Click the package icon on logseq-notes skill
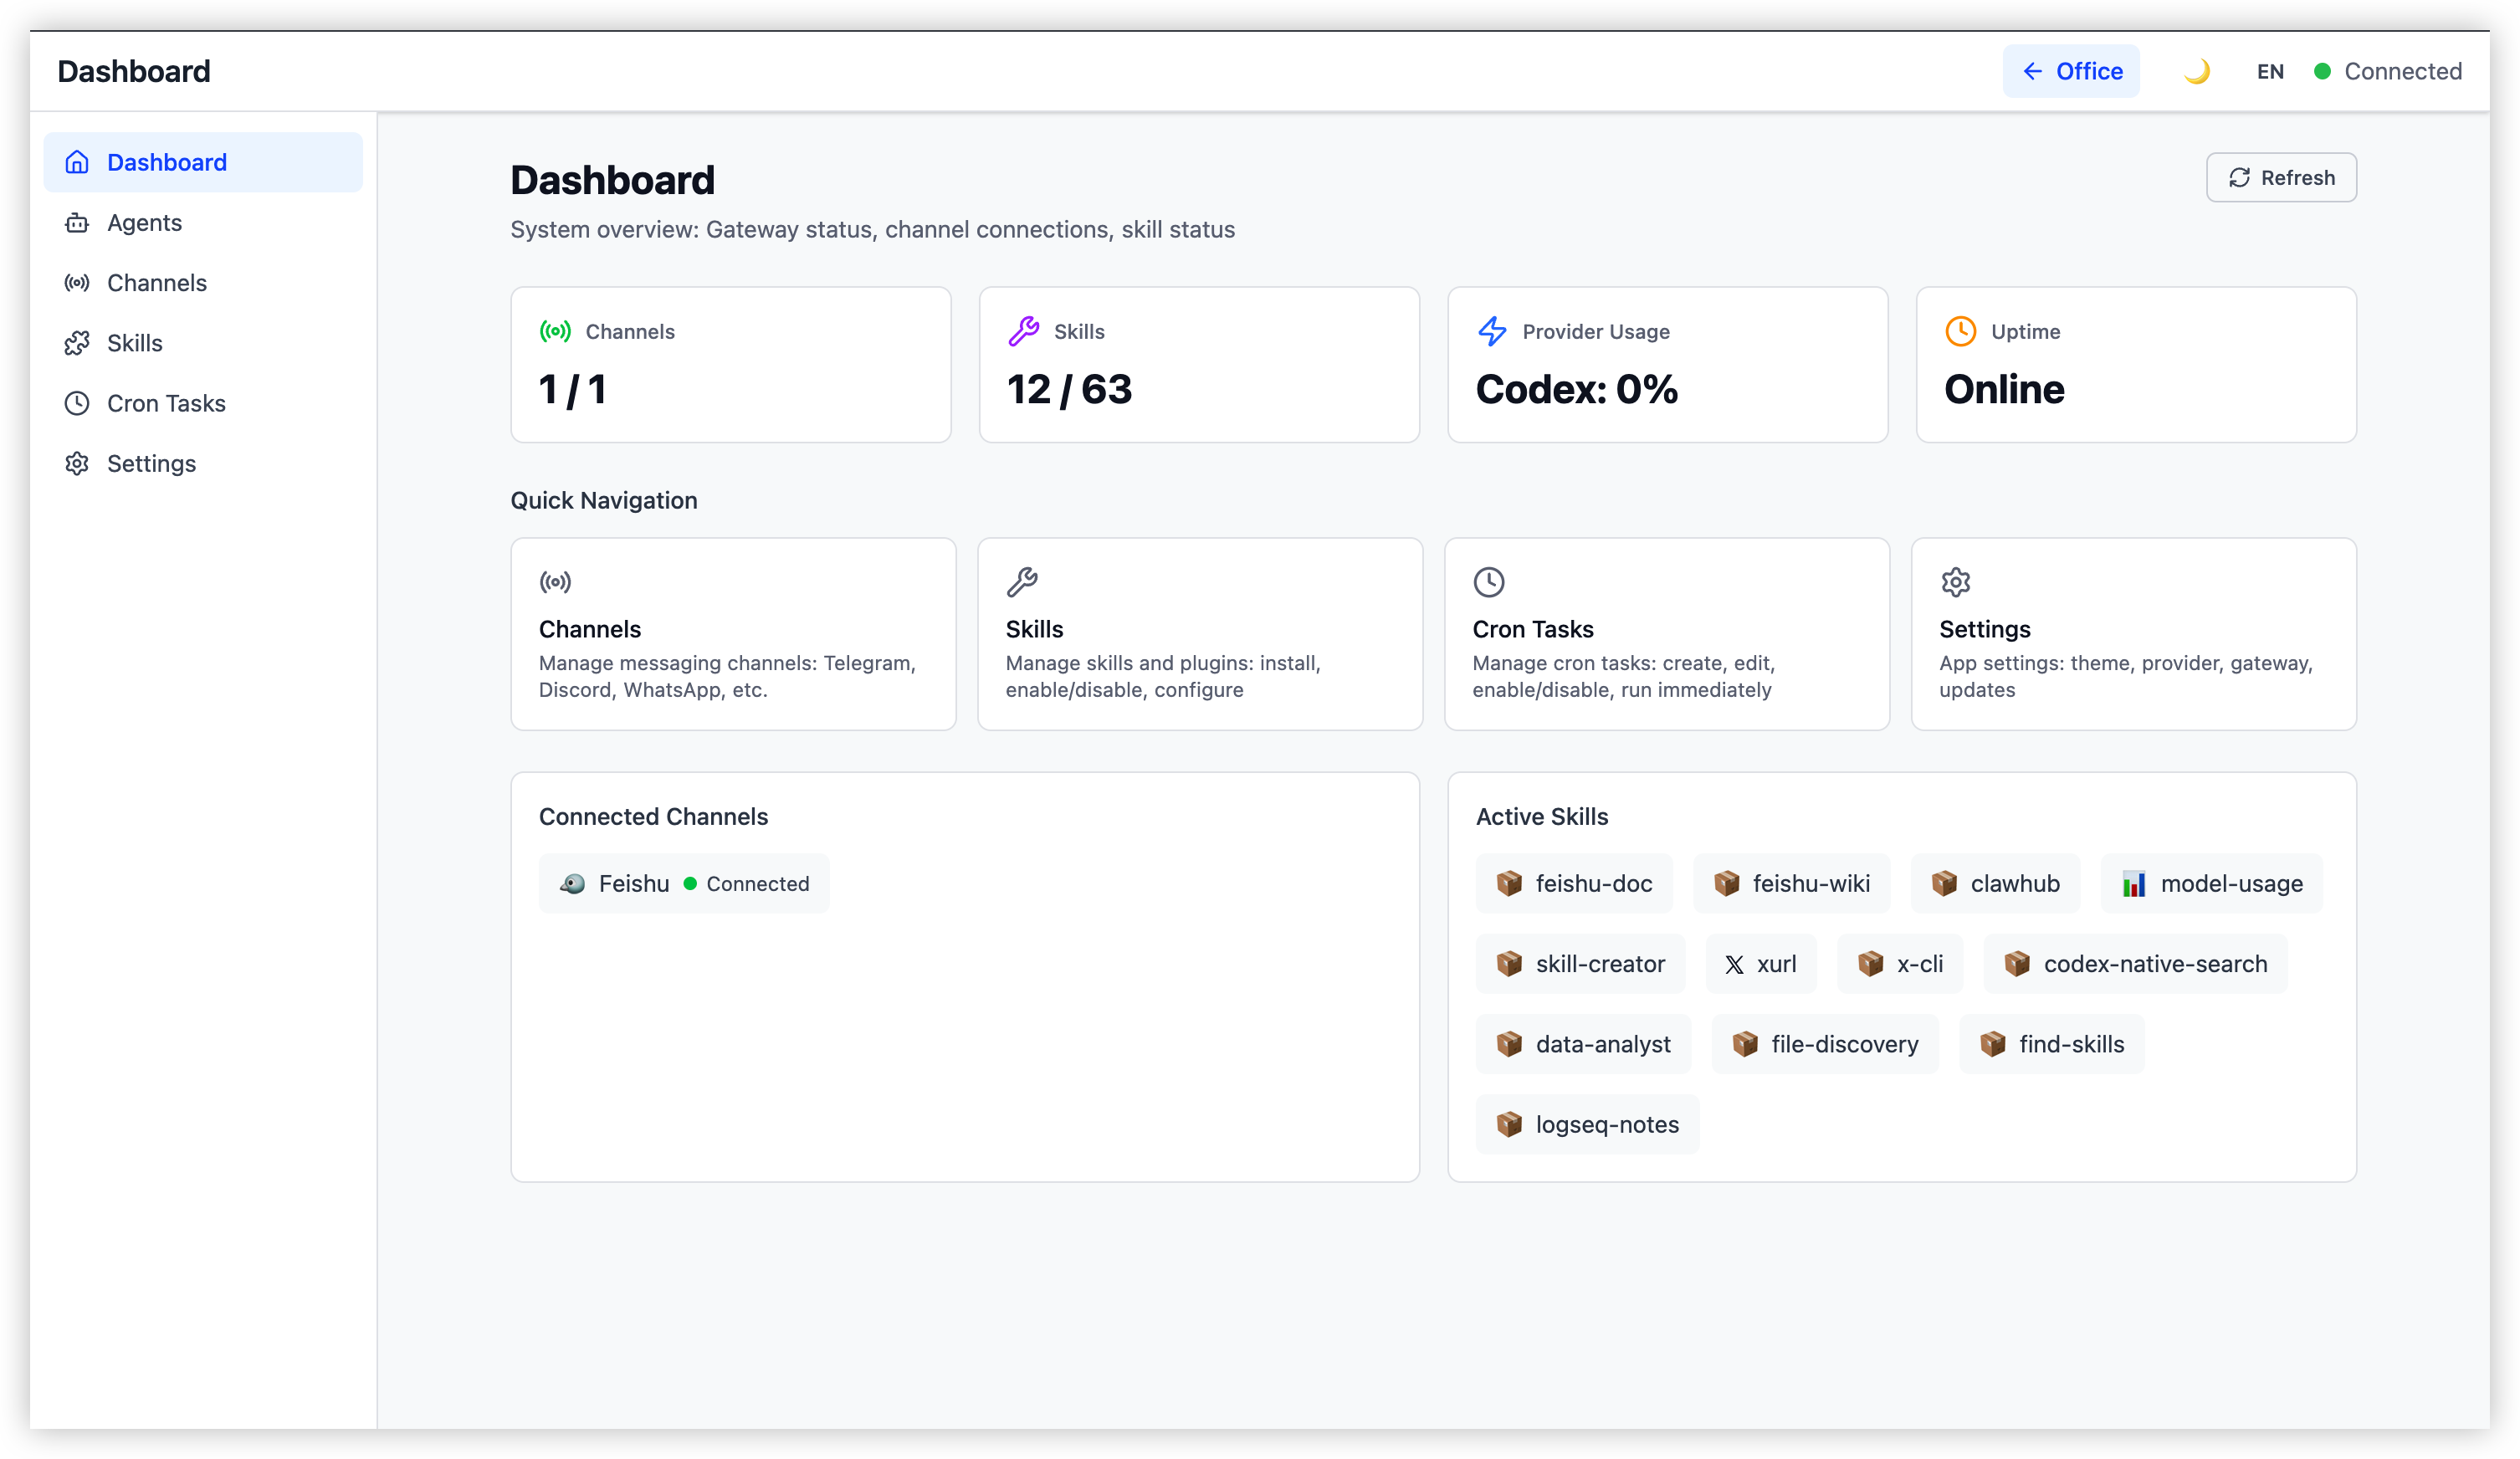This screenshot has height=1459, width=2520. pos(1509,1124)
